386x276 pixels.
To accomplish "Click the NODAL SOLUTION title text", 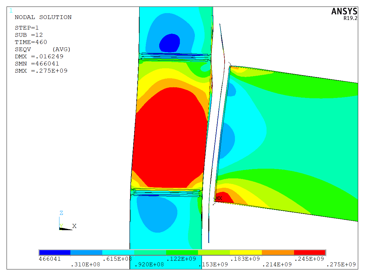I will 43,17.
